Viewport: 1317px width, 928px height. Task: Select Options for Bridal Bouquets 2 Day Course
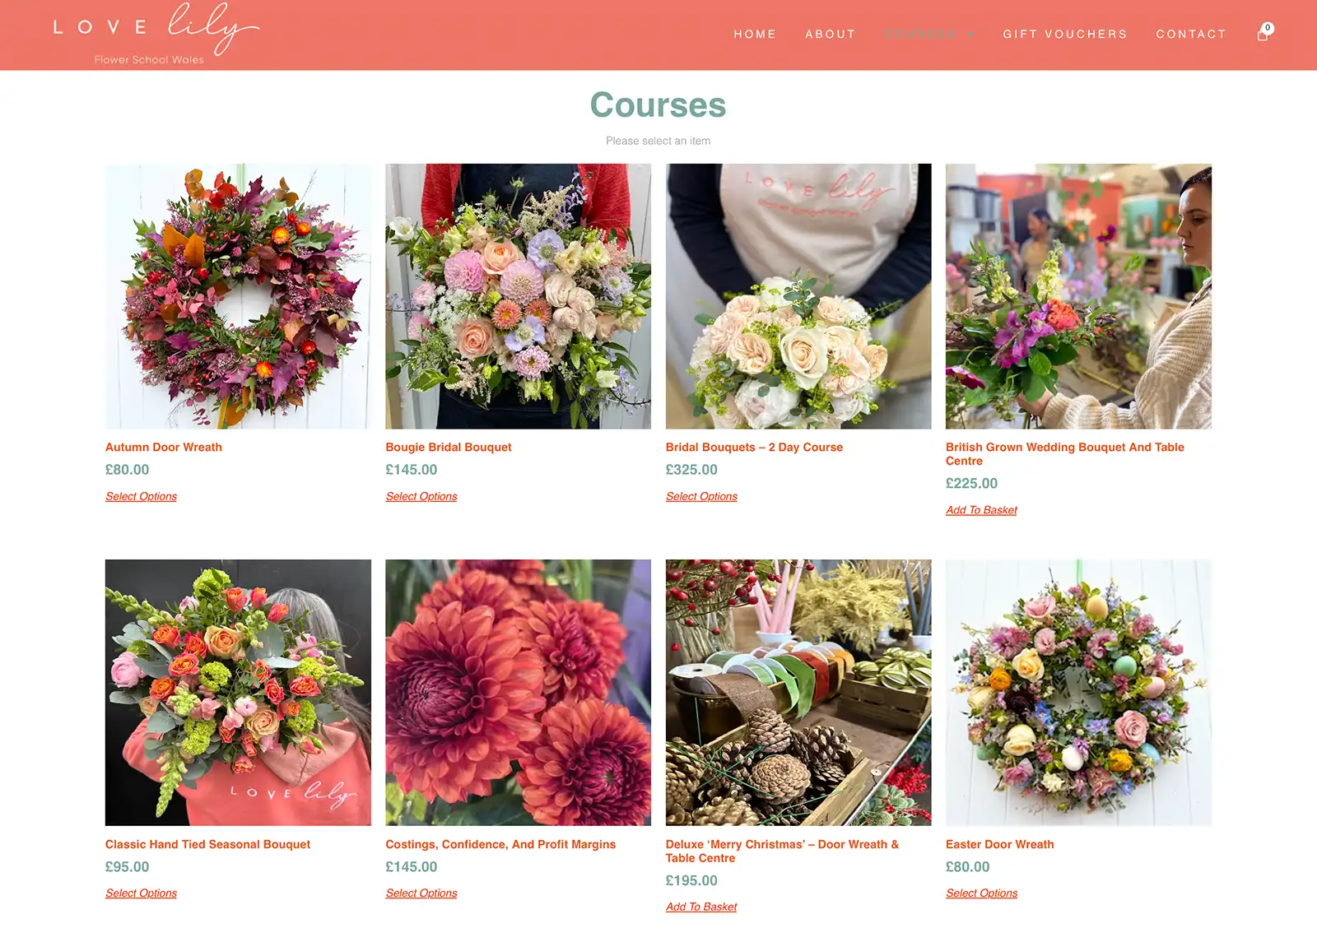pos(700,496)
